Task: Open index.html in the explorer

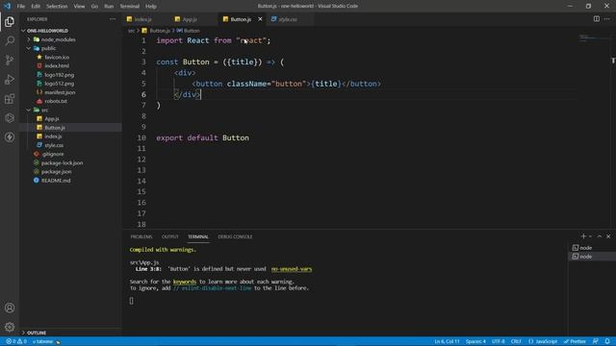Action: tap(57, 66)
